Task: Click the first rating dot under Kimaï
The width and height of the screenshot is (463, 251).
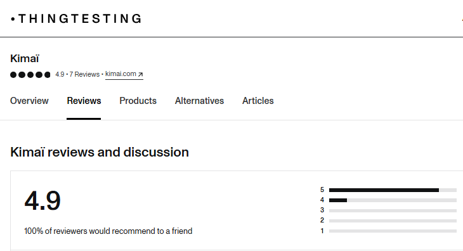Action: [x=13, y=75]
